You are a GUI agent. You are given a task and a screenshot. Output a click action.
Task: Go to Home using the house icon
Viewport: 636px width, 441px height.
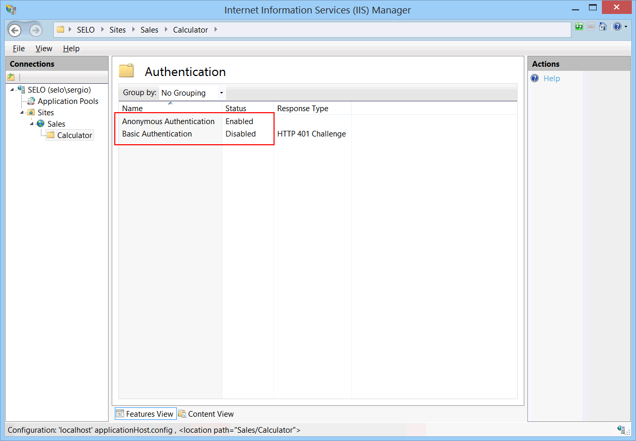coord(603,26)
